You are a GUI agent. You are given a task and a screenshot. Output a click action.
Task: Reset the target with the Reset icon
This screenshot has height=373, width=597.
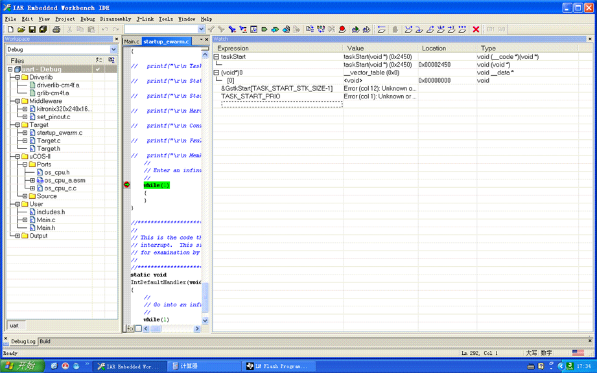coord(382,29)
